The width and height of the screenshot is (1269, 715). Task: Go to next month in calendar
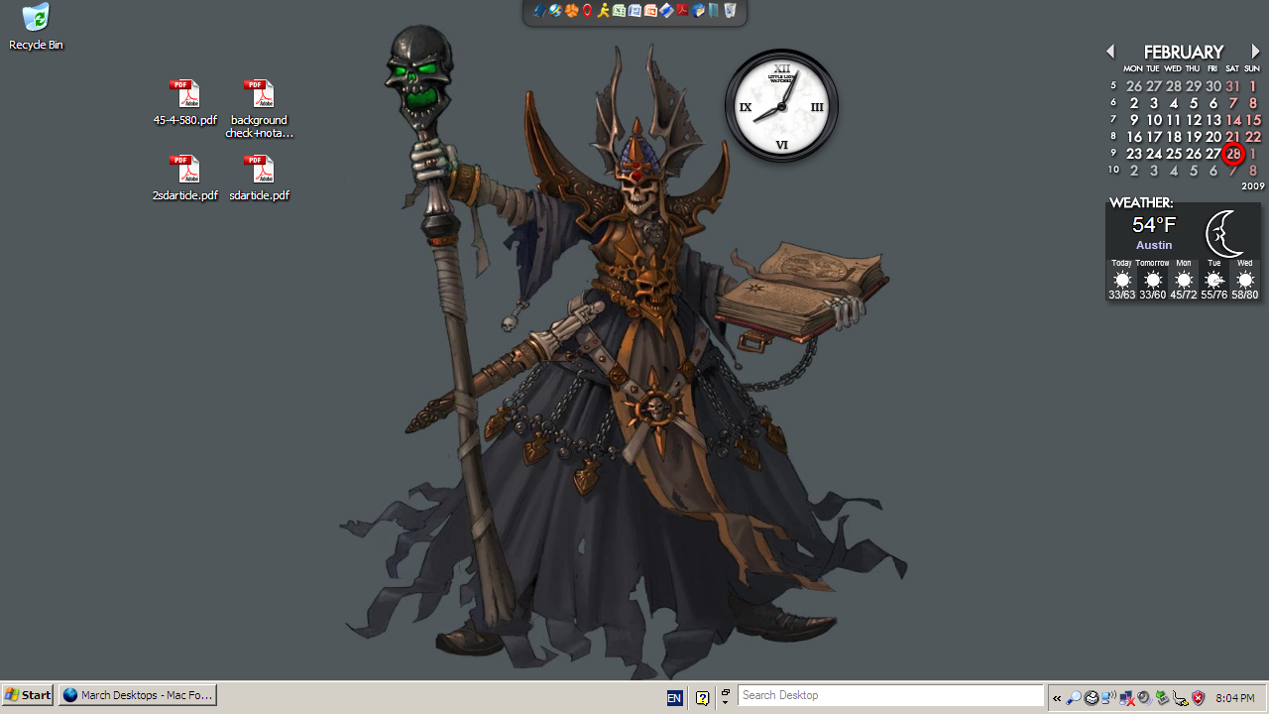pyautogui.click(x=1255, y=51)
